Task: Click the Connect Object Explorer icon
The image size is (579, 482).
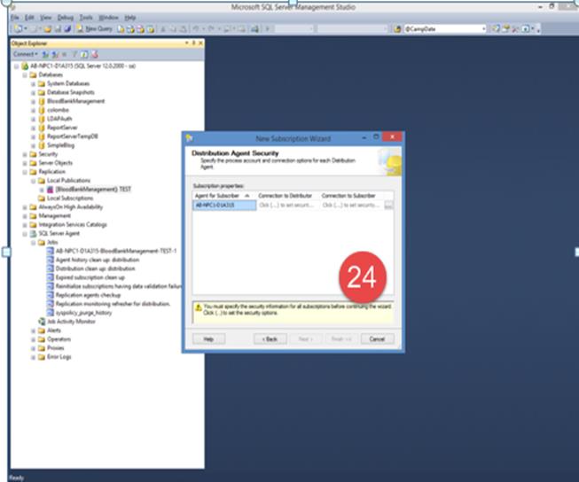Action: (45, 54)
